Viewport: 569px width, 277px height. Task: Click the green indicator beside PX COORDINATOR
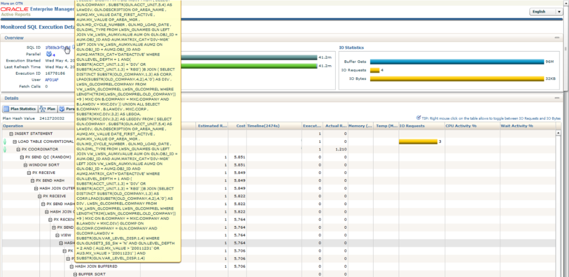tap(5, 149)
